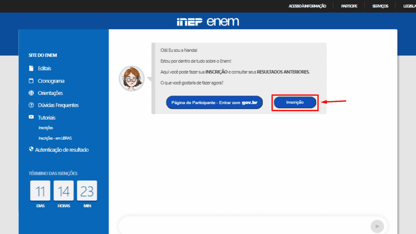
Task: Open the Orientações link
Action: coord(50,93)
